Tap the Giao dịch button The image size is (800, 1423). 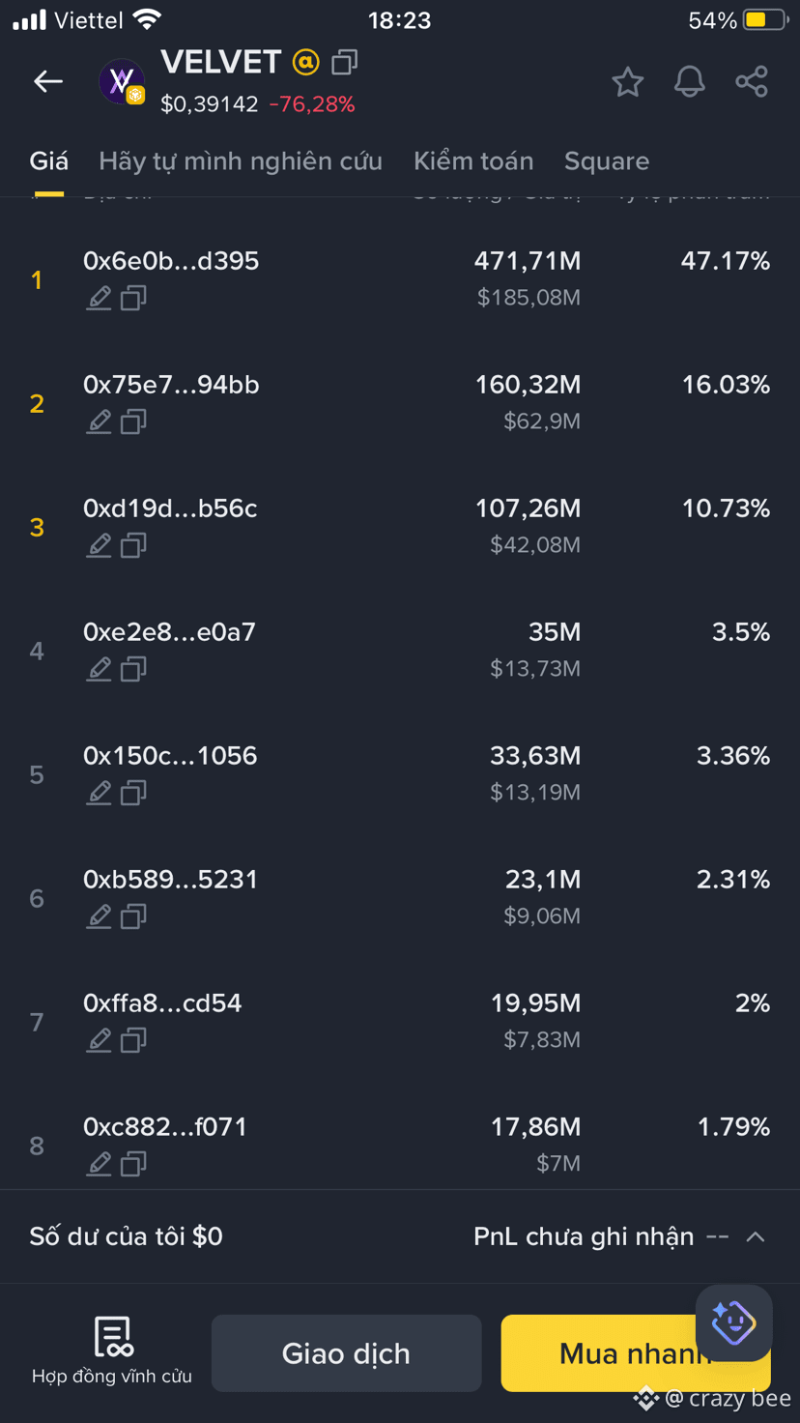346,1353
